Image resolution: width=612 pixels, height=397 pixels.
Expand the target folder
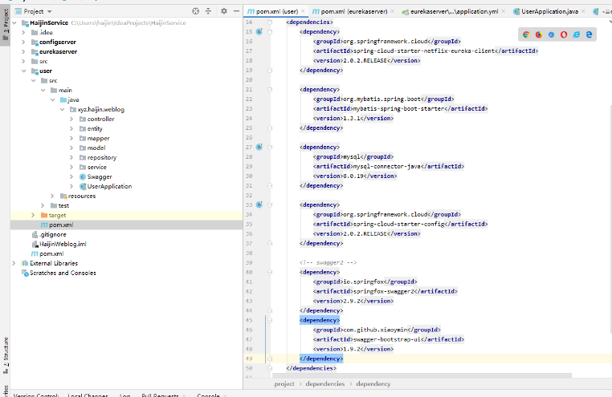[33, 215]
